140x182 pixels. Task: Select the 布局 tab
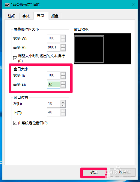(x=40, y=16)
